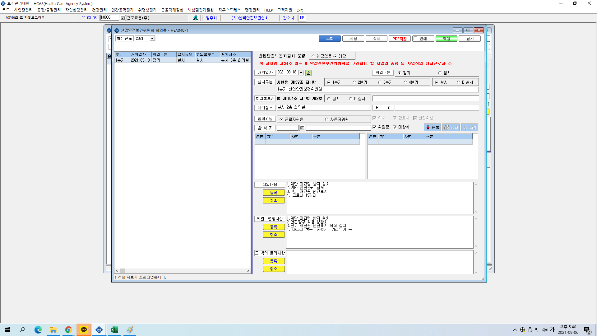Screen dimensions: 597x336
Task: Open the attendee lookup icon next to 참석자
Action: pyautogui.click(x=302, y=128)
